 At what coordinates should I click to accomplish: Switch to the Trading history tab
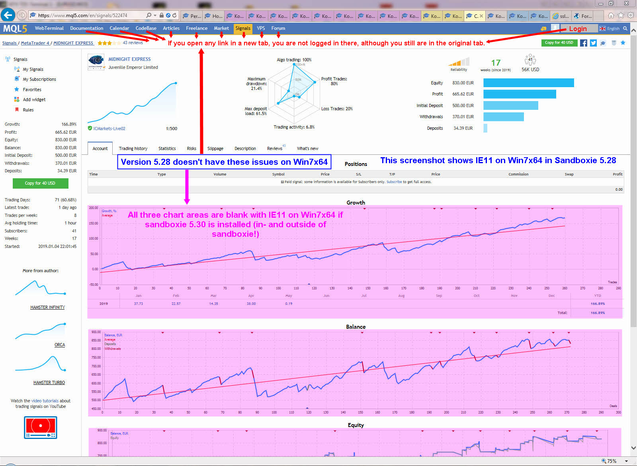[x=133, y=148]
